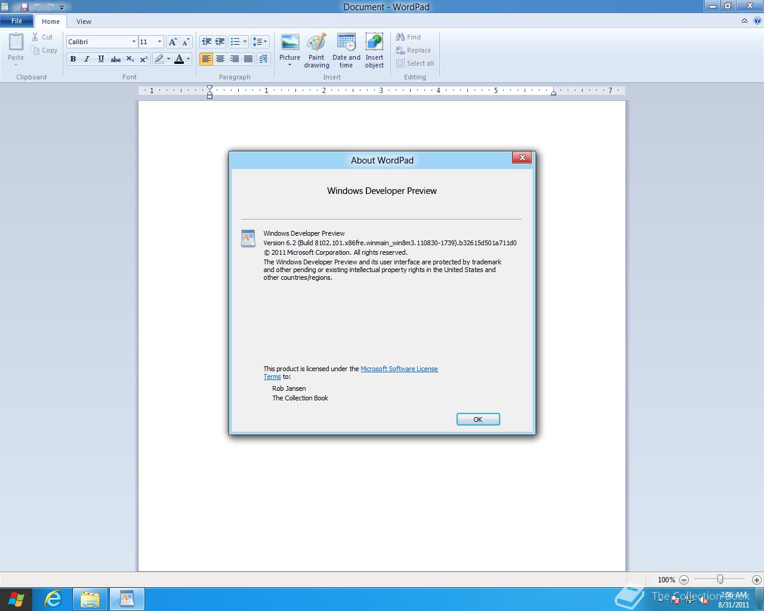Open the File menu
The width and height of the screenshot is (764, 611).
(17, 21)
